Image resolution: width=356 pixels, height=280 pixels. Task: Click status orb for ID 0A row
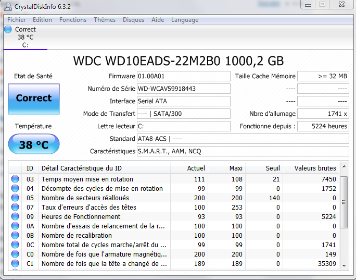coord(15,226)
